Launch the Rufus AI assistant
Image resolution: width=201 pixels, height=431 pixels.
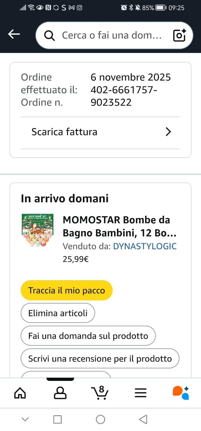coord(181,393)
